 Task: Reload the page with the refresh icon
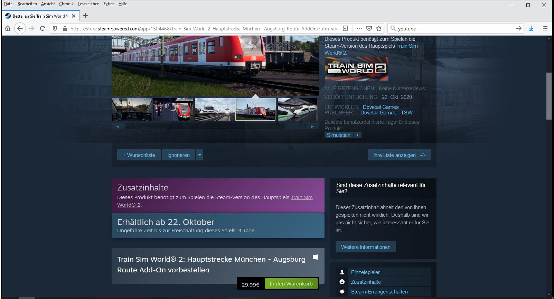(43, 28)
